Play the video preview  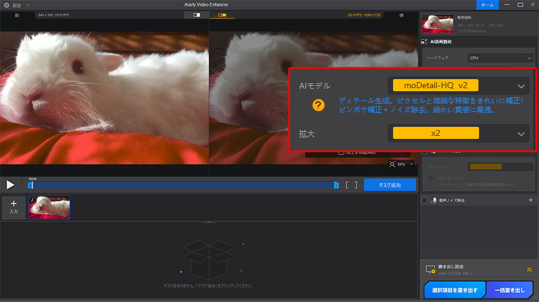(10, 185)
